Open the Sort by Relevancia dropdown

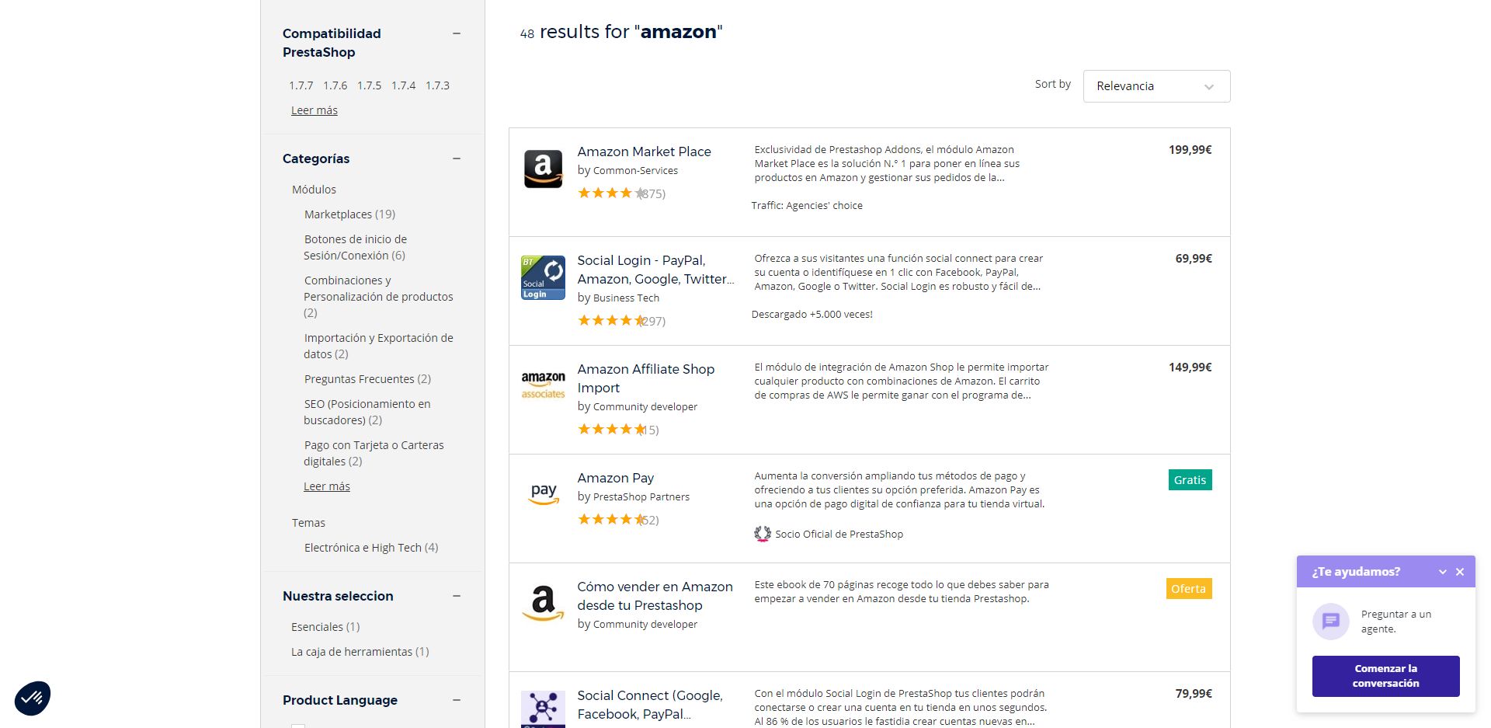pos(1156,86)
